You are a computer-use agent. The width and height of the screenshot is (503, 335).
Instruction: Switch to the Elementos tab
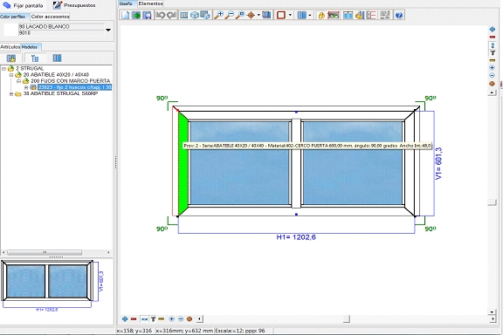pos(150,3)
